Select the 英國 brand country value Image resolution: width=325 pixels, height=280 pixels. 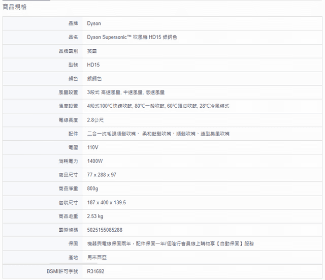pyautogui.click(x=92, y=51)
